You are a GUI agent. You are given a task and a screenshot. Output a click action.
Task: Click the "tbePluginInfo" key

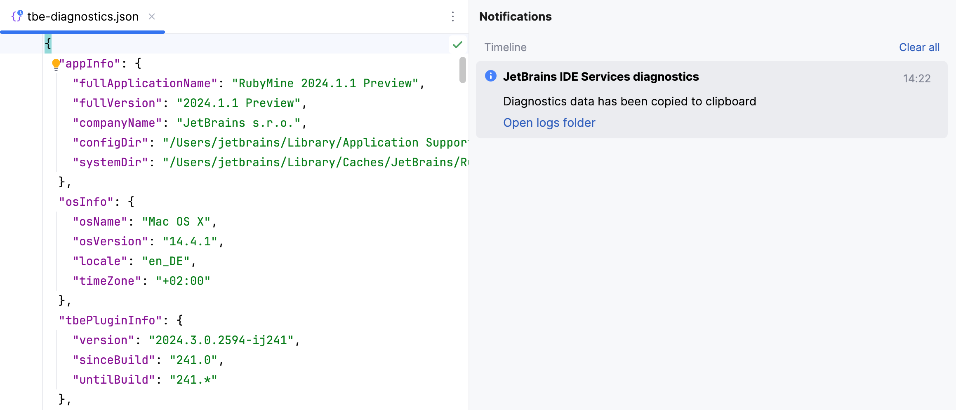pyautogui.click(x=110, y=320)
